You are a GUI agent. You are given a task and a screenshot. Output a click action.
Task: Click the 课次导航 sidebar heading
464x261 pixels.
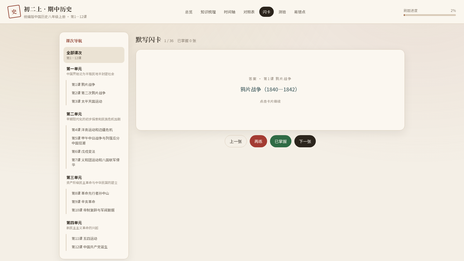(x=74, y=41)
